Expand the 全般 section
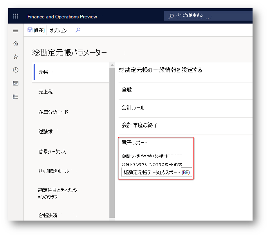269x237 pixels. pyautogui.click(x=185, y=90)
